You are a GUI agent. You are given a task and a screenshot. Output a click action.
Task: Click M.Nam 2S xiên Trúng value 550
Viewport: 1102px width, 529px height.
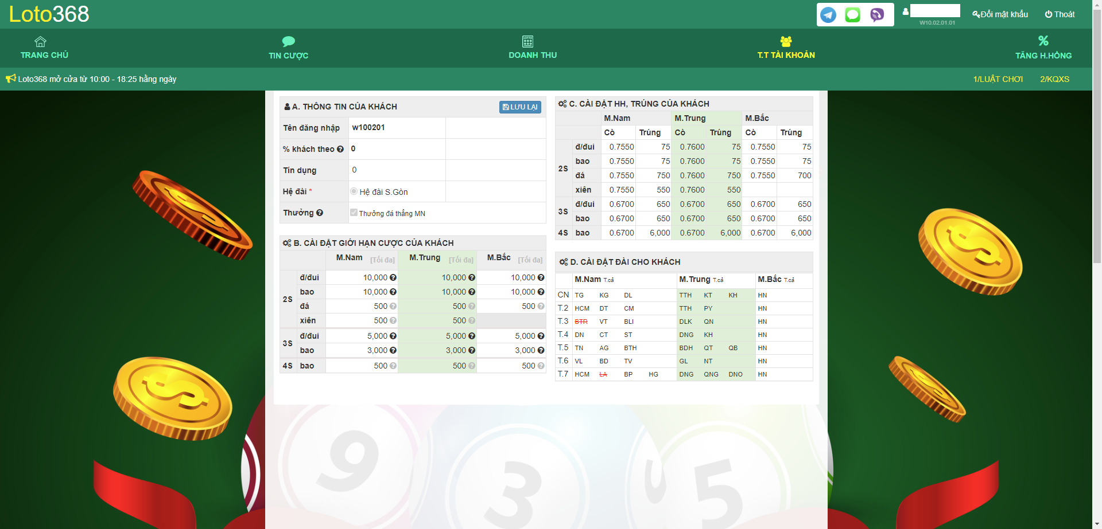click(663, 190)
